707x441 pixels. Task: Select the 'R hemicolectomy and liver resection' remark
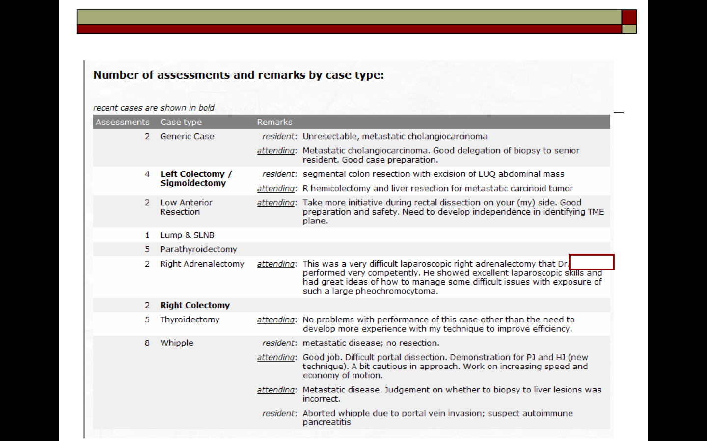tap(438, 188)
